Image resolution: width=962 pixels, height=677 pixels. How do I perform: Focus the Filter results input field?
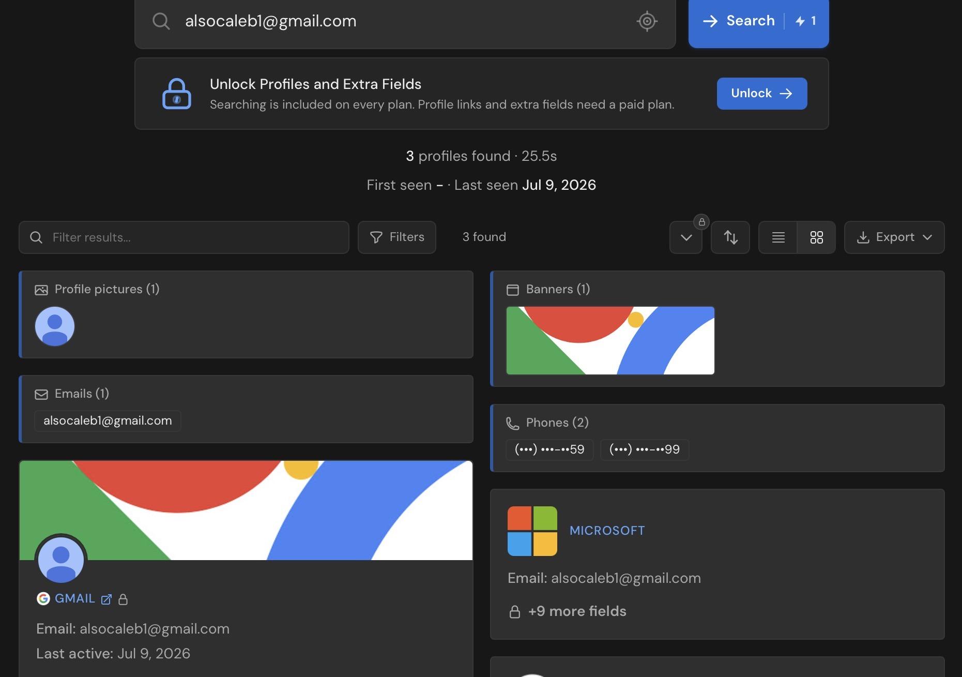tap(184, 237)
